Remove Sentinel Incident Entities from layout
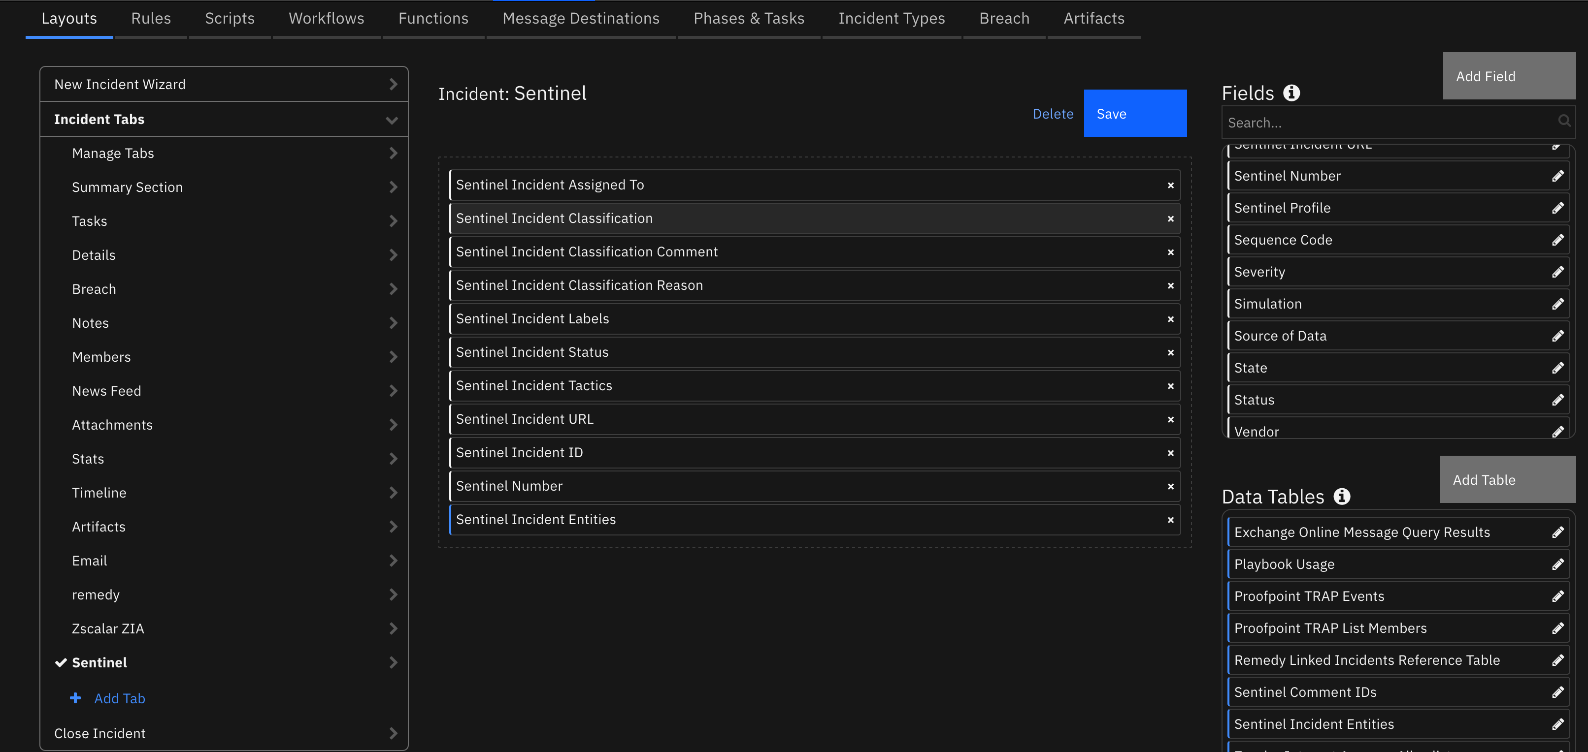Image resolution: width=1588 pixels, height=752 pixels. tap(1170, 520)
